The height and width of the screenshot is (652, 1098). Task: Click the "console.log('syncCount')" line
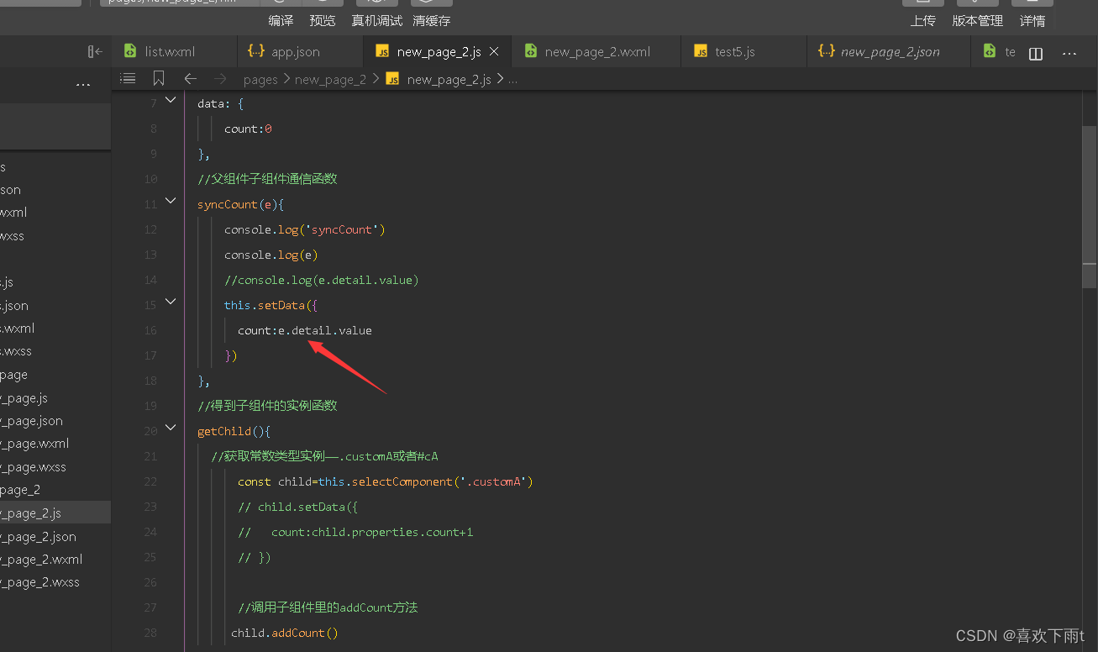[x=305, y=229]
